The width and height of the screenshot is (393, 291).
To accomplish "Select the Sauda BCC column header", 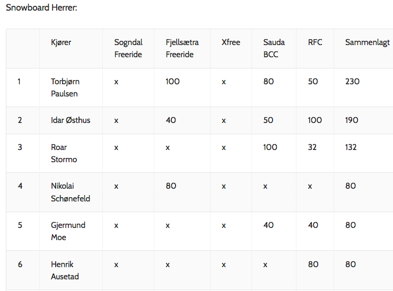I will click(274, 48).
